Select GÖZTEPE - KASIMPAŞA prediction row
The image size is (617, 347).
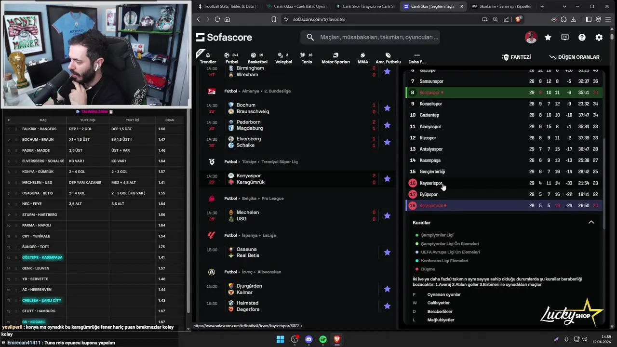94,257
